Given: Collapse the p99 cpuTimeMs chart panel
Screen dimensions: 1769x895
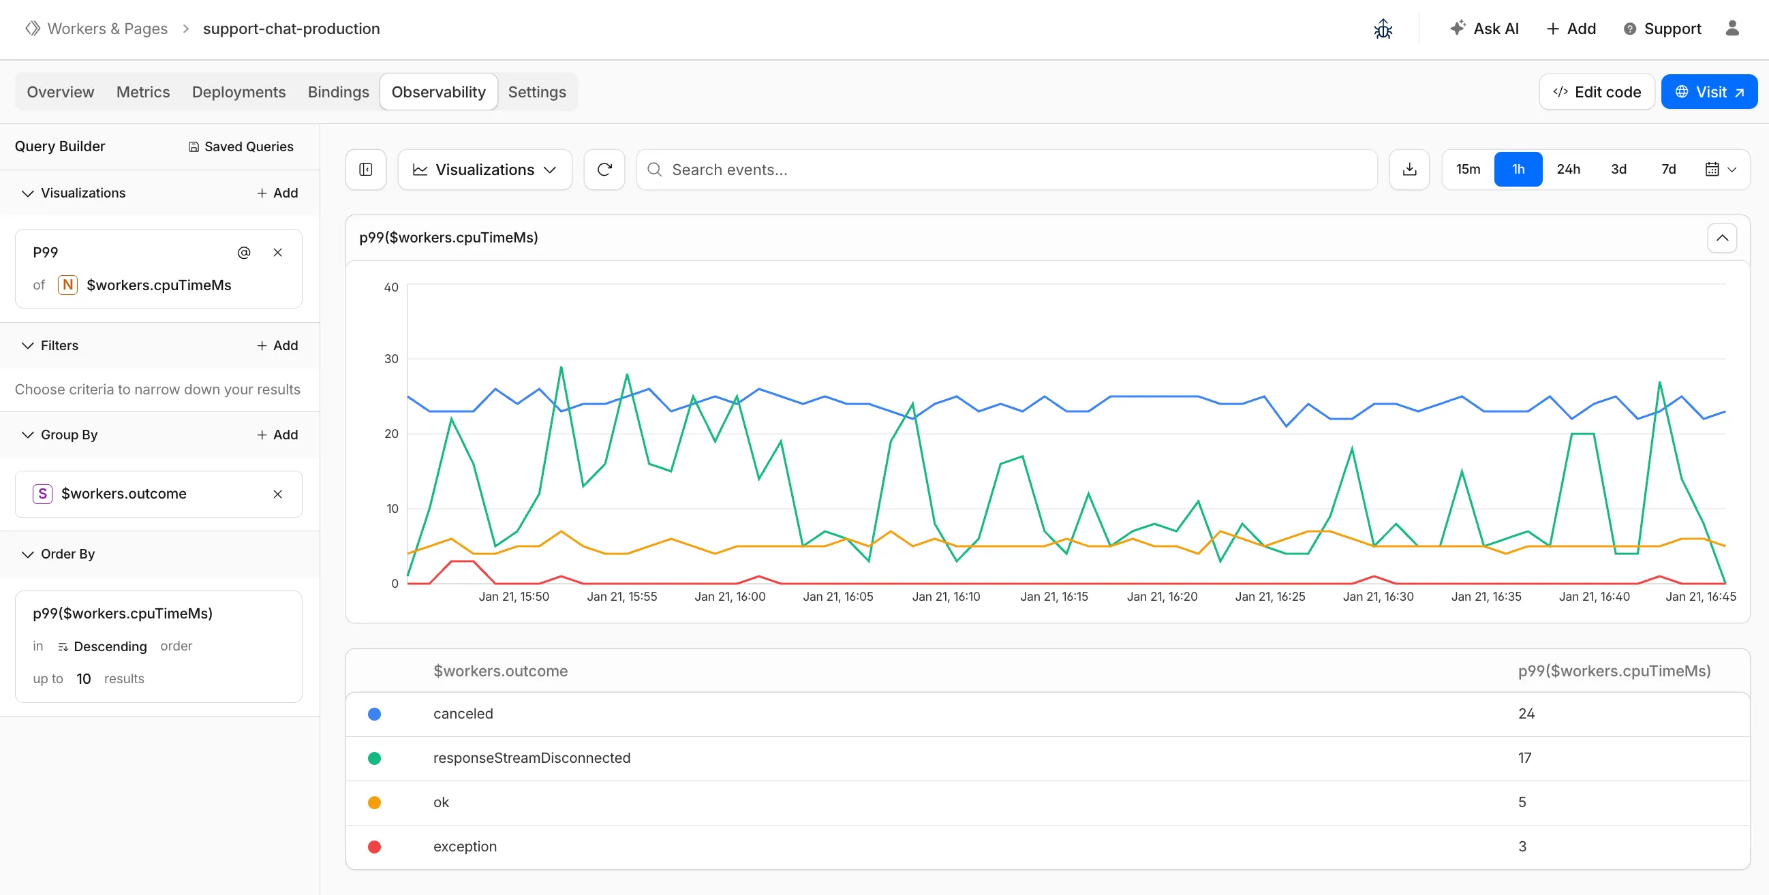Looking at the screenshot, I should [x=1721, y=238].
